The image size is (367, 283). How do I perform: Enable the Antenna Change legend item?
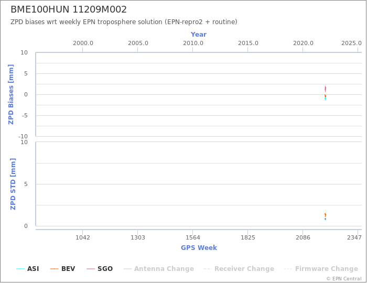tap(159, 269)
